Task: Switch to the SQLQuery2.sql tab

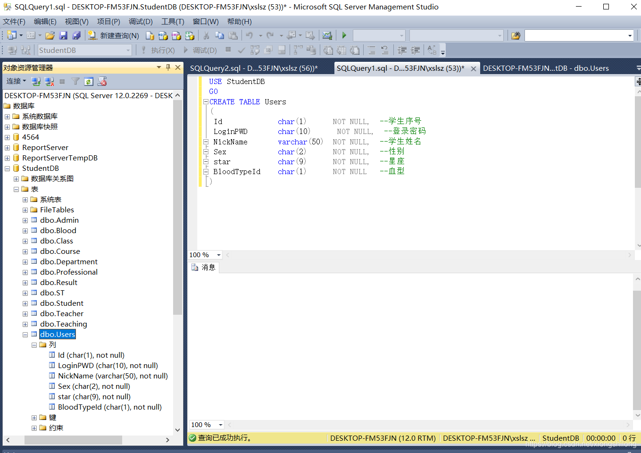Action: (254, 68)
